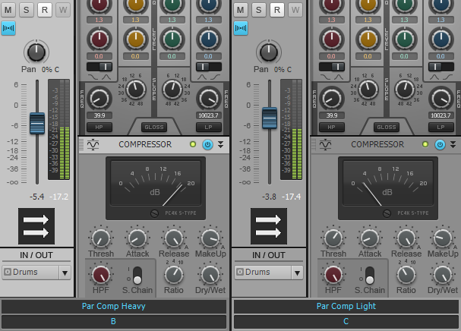Enable LP filter on Par Comp Light EQ
The width and height of the screenshot is (461, 331).
(x=440, y=128)
